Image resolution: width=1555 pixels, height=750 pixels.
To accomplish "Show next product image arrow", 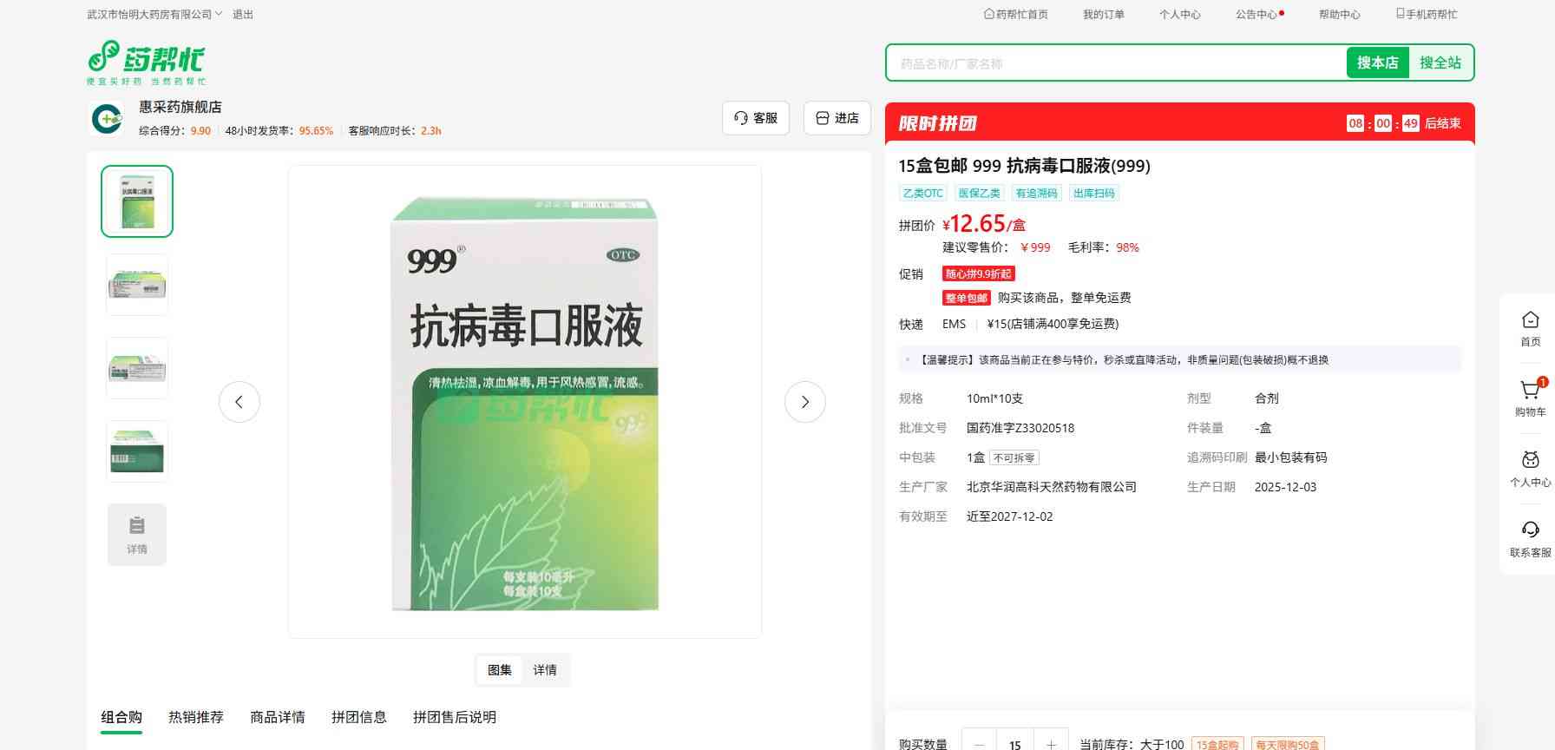I will tap(804, 402).
